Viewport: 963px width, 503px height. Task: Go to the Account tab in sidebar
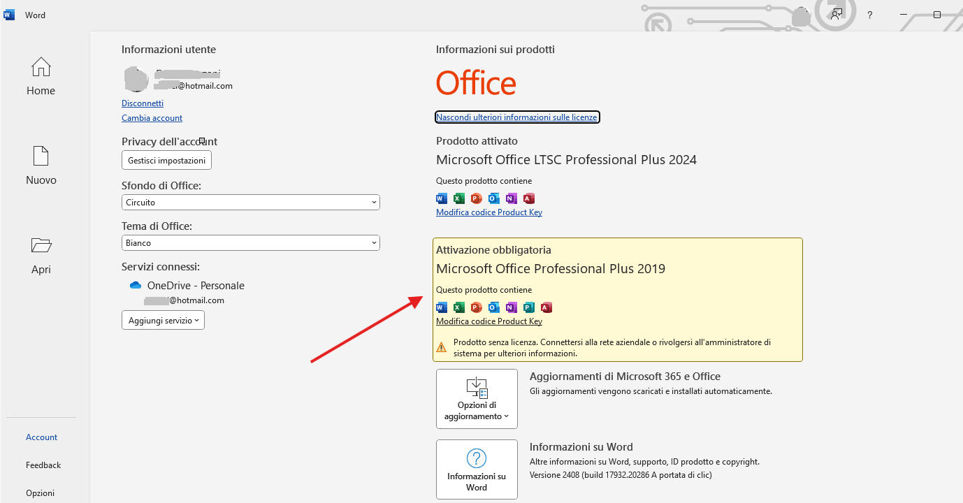[x=42, y=437]
